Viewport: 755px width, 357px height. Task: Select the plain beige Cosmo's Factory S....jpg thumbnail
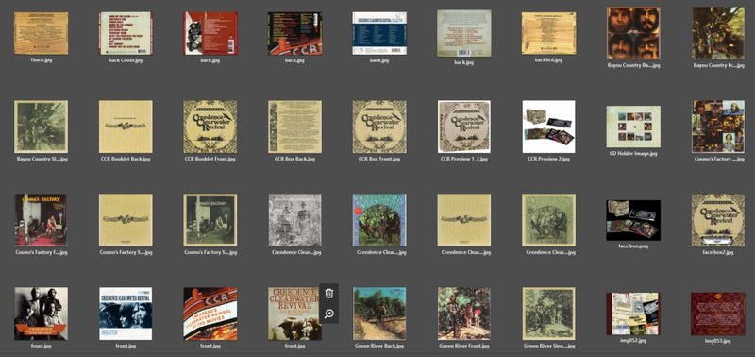point(126,220)
